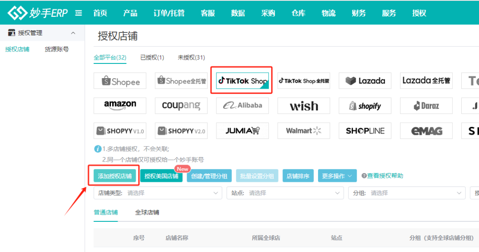Click the 授权管理 store icon
Screen dimensions: 479x252
coord(12,33)
